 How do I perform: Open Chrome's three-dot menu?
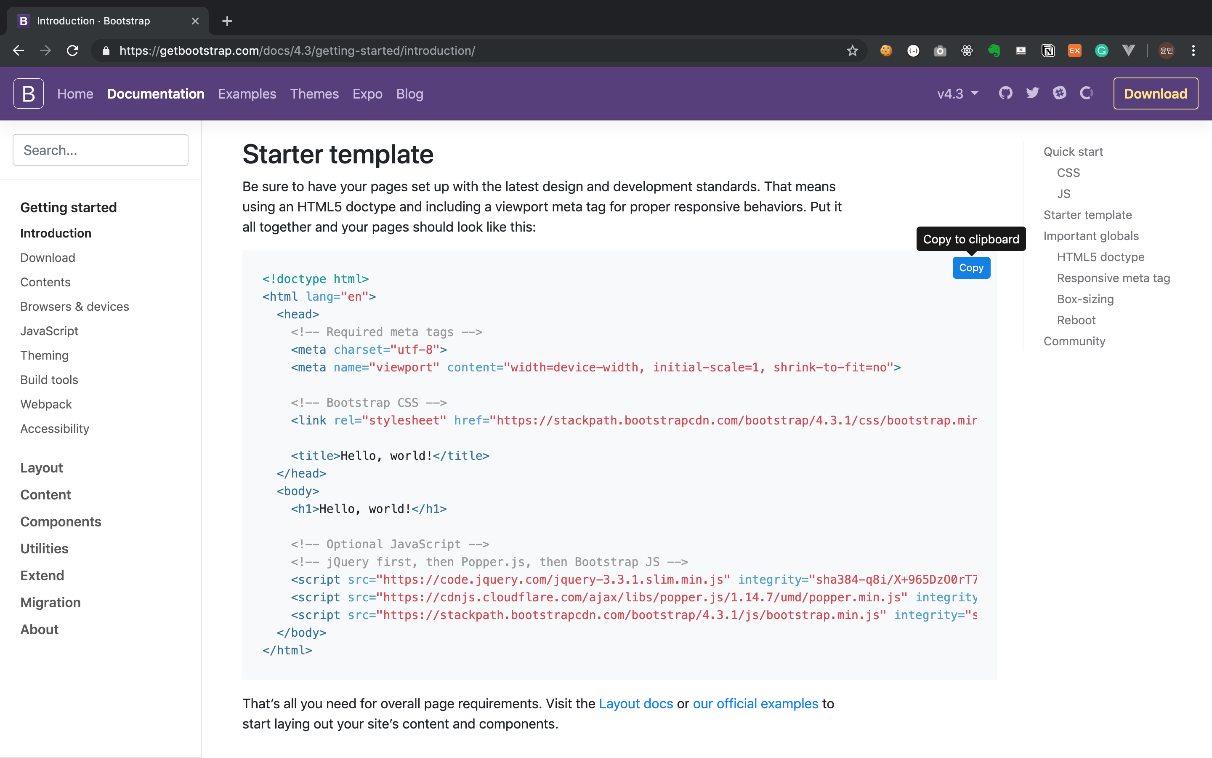[1193, 51]
